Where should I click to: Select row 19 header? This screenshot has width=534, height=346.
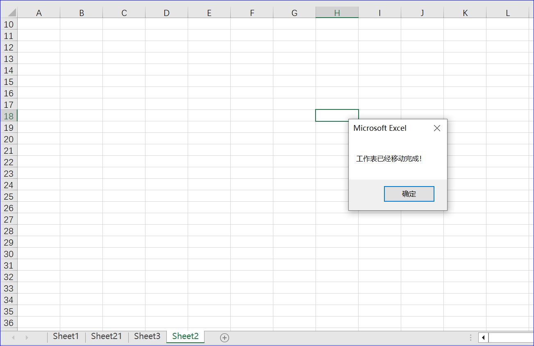tap(9, 127)
